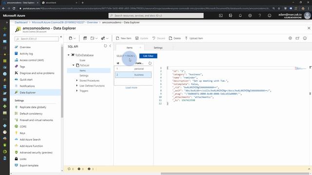The width and height of the screenshot is (312, 175).
Task: Open the New Container dropdown icon
Action: click(72, 38)
